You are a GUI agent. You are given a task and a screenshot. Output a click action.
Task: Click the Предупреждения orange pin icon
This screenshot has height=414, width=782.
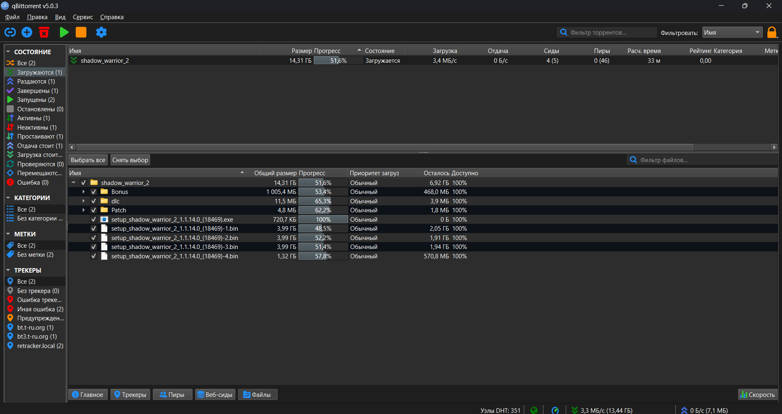pos(10,318)
